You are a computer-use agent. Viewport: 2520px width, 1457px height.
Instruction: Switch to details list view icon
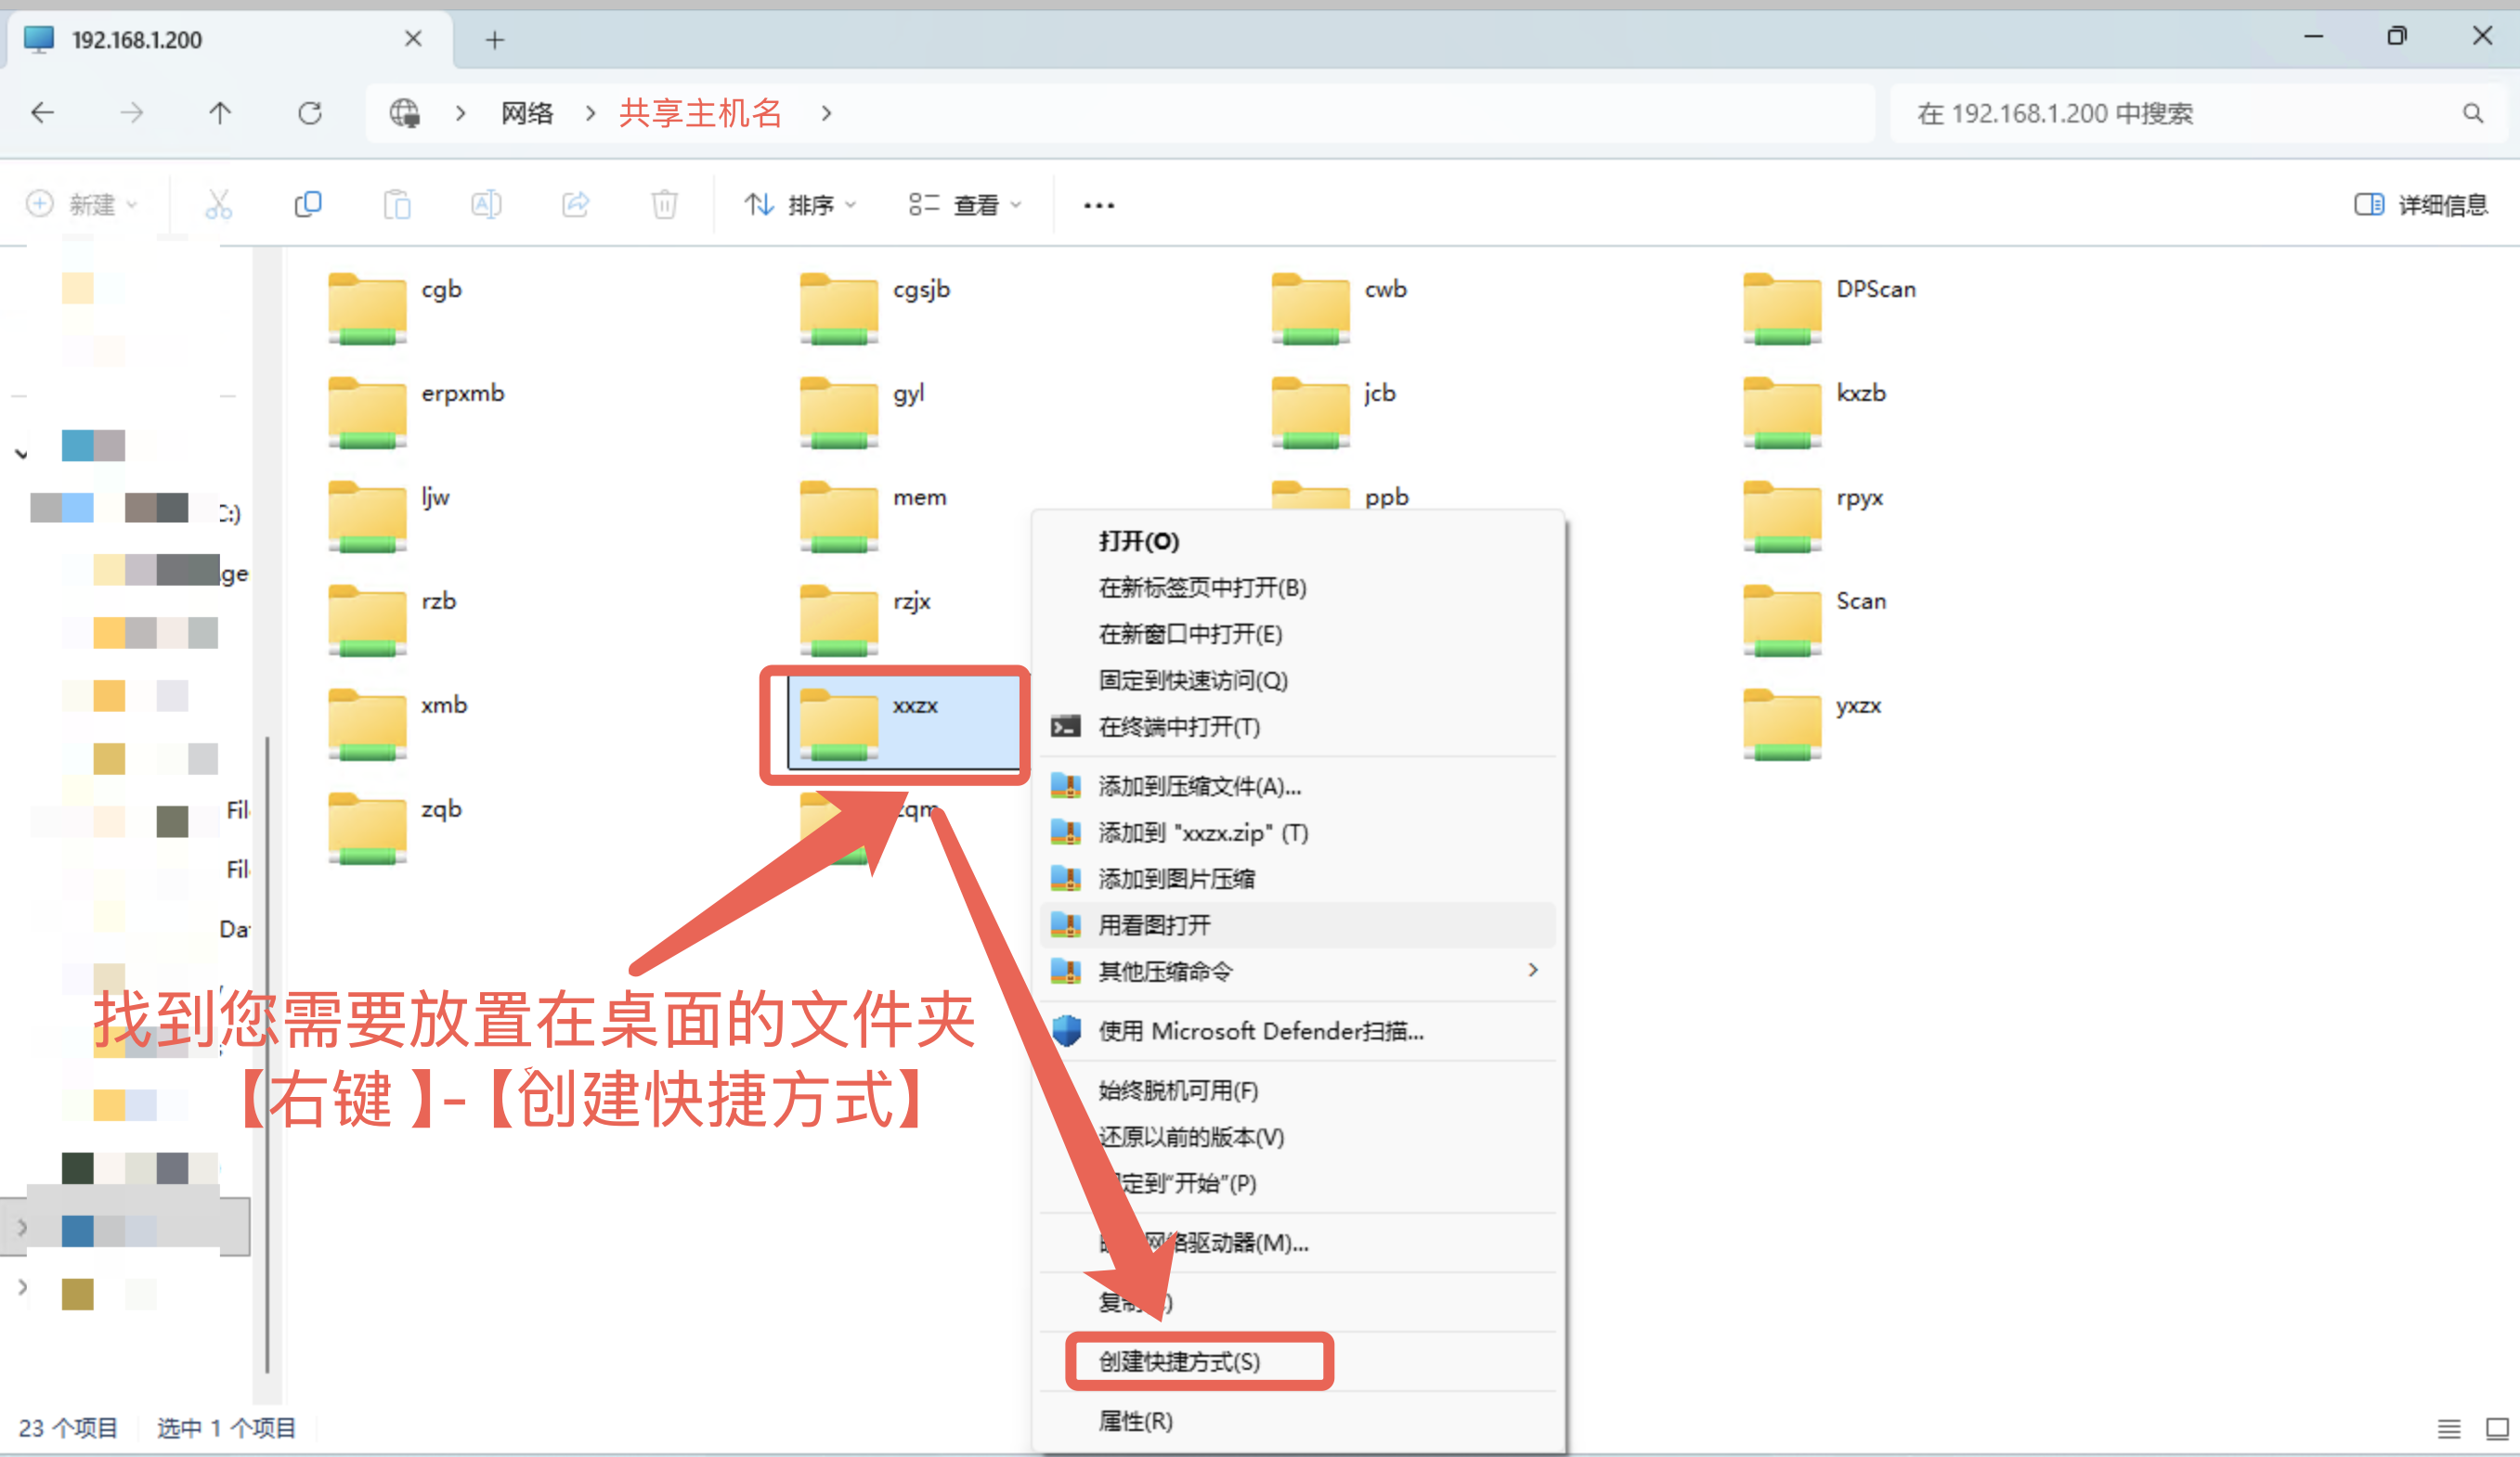click(x=2448, y=1429)
